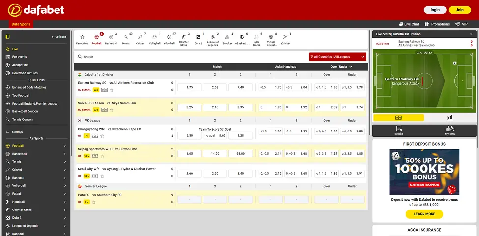The height and width of the screenshot is (236, 479).
Task: Select the Cricket sport icon
Action: tap(140, 39)
